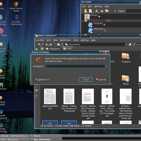141x141 pixels.
Task: Open the Music folder in Konqueror
Action: [126, 80]
